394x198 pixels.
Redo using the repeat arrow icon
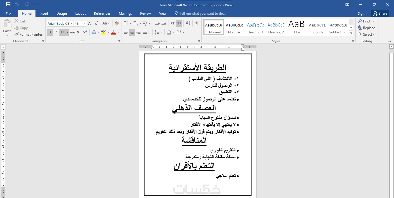(27, 4)
